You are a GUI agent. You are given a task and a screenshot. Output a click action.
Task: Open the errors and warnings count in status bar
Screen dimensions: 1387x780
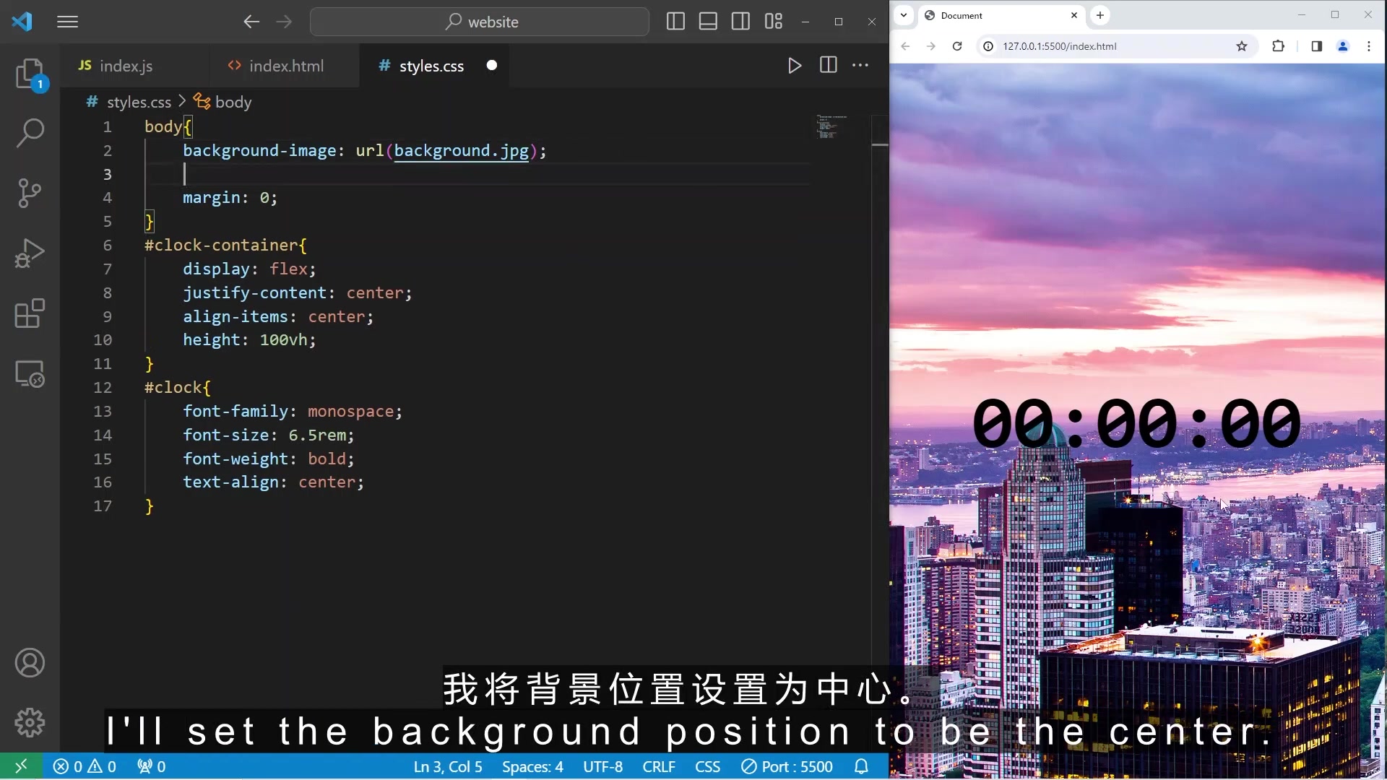(85, 766)
